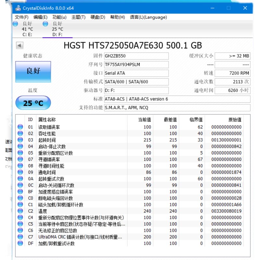Screen dimensions: 260x260
Task: Click status orb for DF 加载/卸载重试计数
Action: coord(20,243)
